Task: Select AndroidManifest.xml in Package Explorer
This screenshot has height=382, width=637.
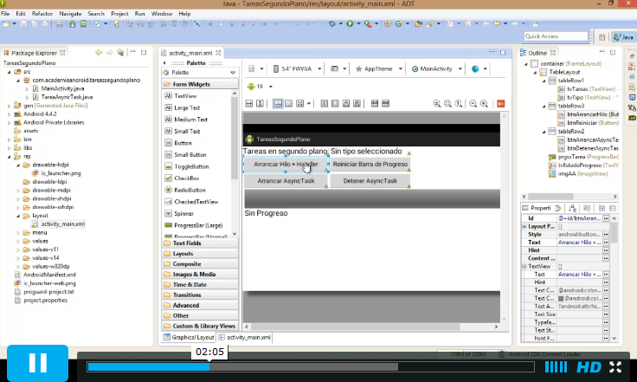Action: [49, 275]
